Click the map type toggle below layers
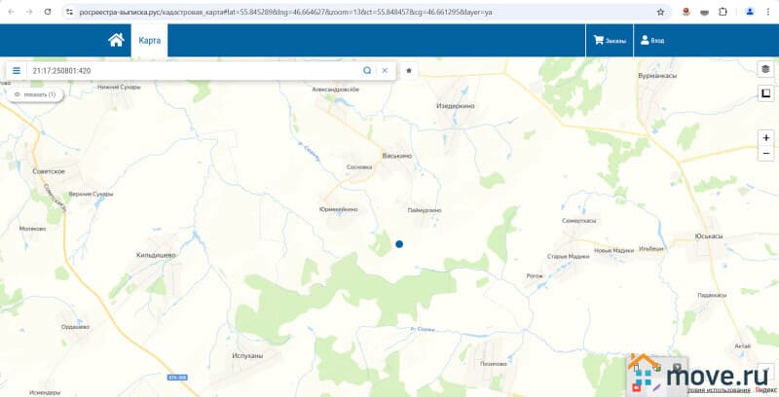The image size is (779, 397). coord(765,93)
